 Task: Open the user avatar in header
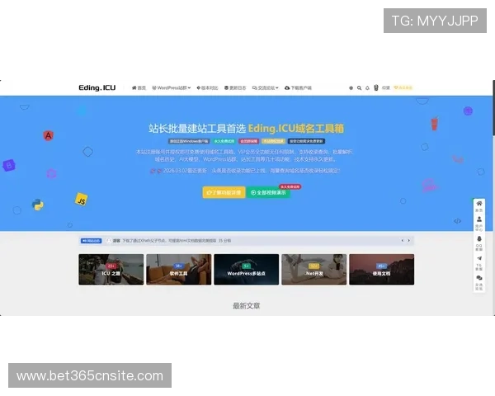tap(376, 87)
